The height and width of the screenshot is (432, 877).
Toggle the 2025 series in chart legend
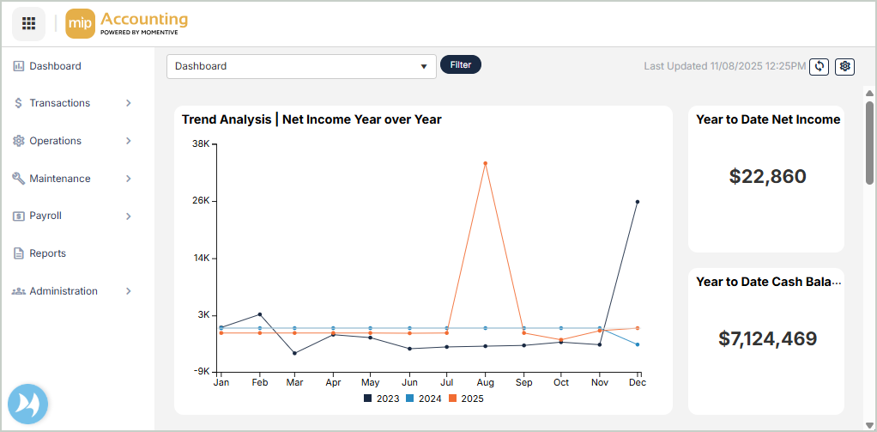[x=466, y=399]
